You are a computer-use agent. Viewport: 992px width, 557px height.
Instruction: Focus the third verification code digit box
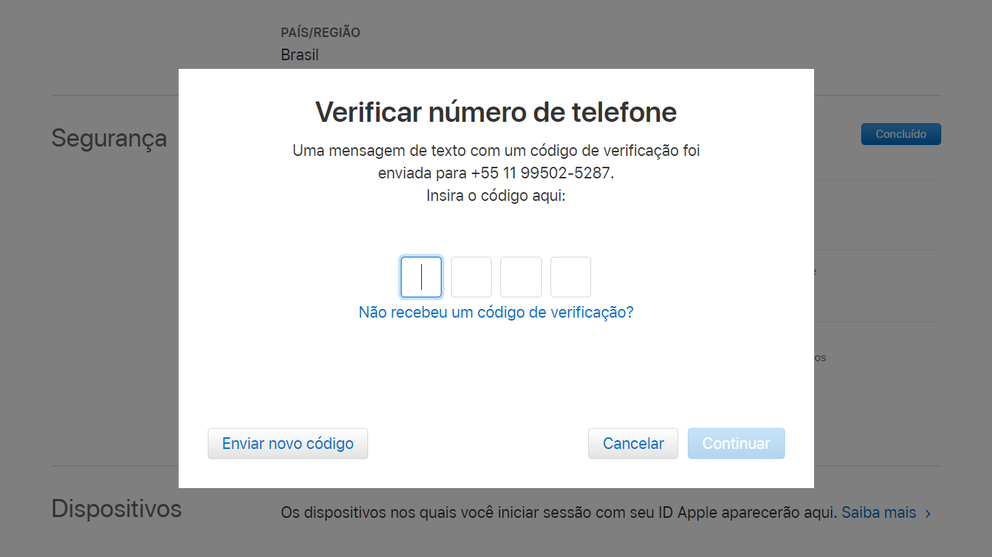tap(521, 277)
